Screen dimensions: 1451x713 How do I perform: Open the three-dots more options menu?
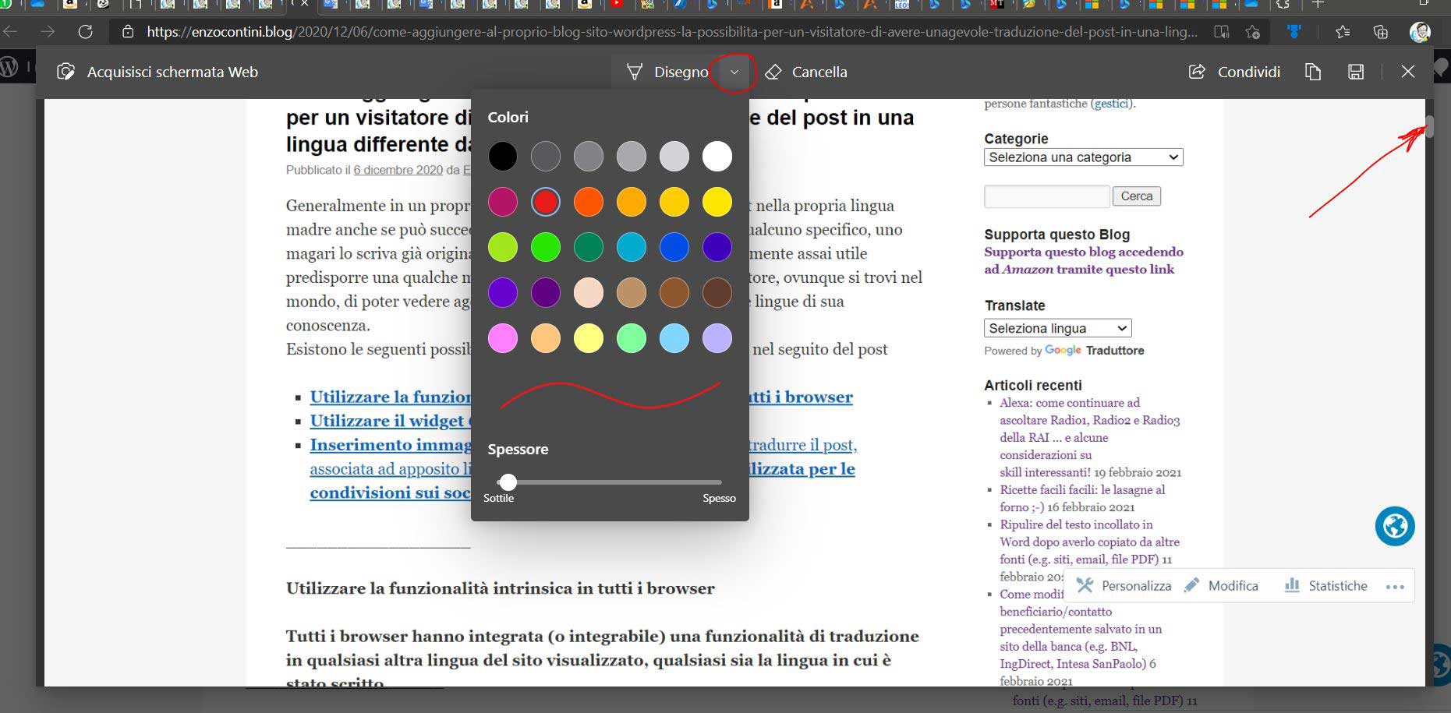1395,587
